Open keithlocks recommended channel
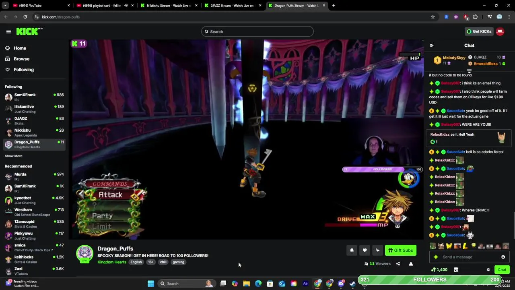515x290 pixels. pos(34,259)
